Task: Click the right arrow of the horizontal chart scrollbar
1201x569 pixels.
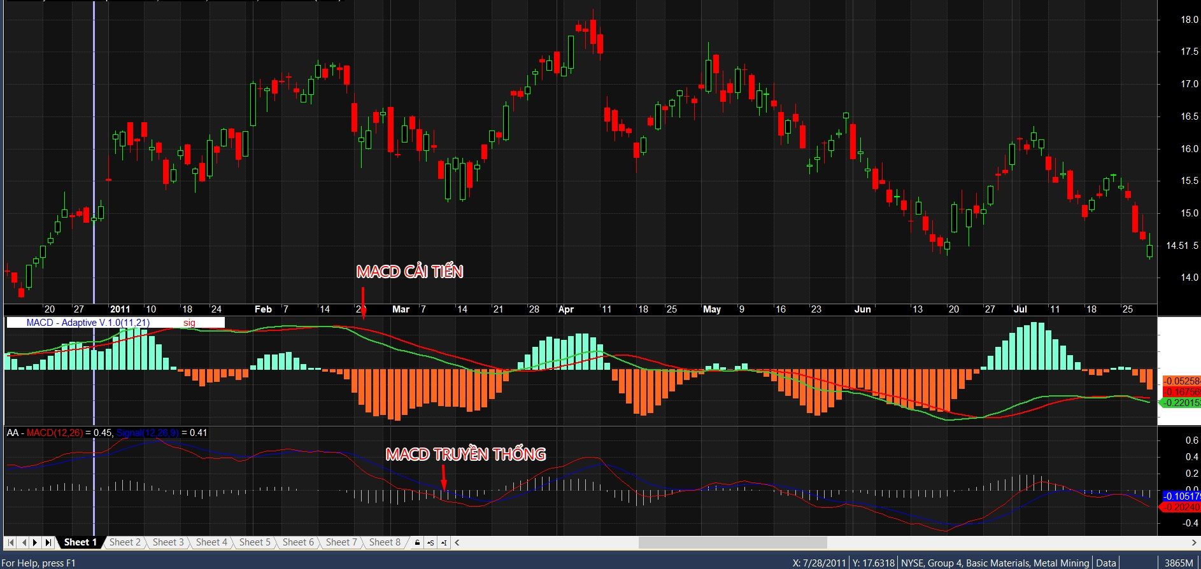Action: pos(1194,542)
